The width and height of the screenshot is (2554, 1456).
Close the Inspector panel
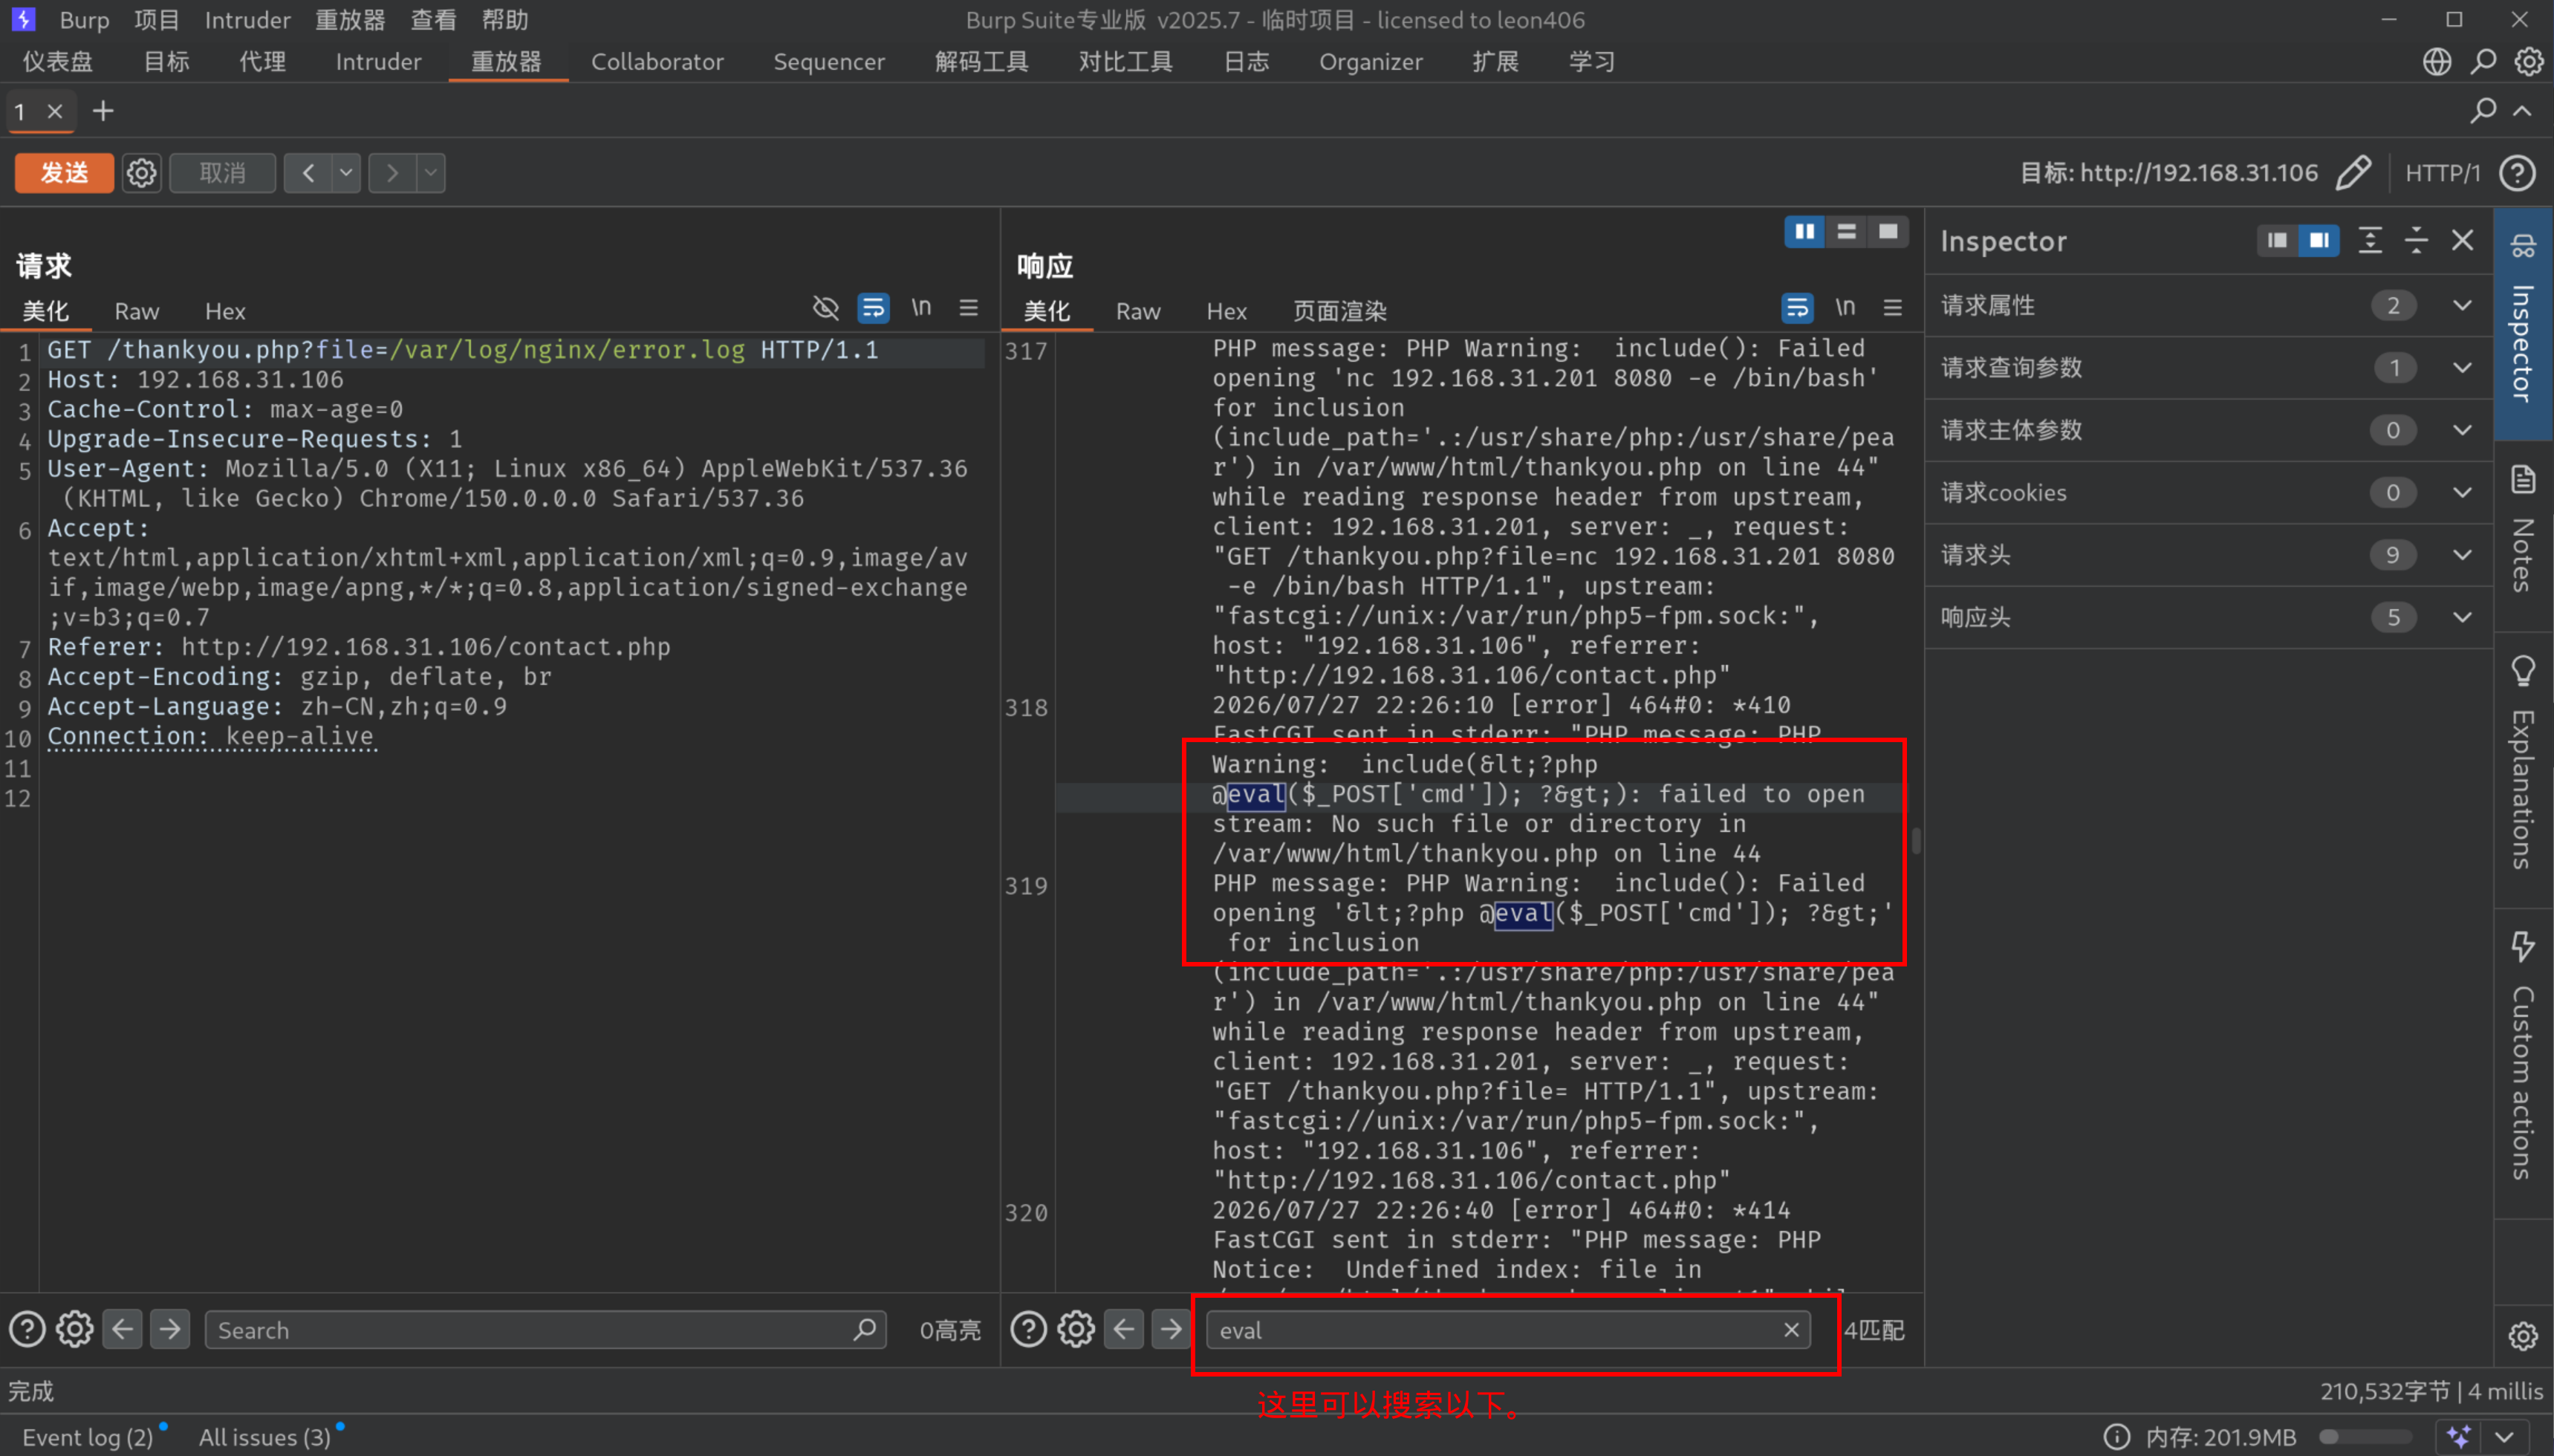tap(2463, 240)
